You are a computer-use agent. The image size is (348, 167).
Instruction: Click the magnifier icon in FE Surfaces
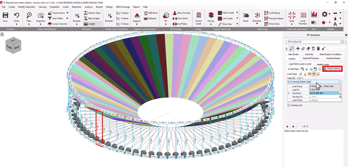click(x=292, y=49)
